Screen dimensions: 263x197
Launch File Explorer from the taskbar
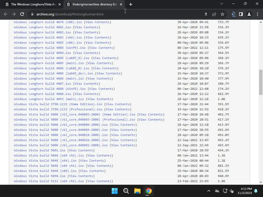[137, 191]
